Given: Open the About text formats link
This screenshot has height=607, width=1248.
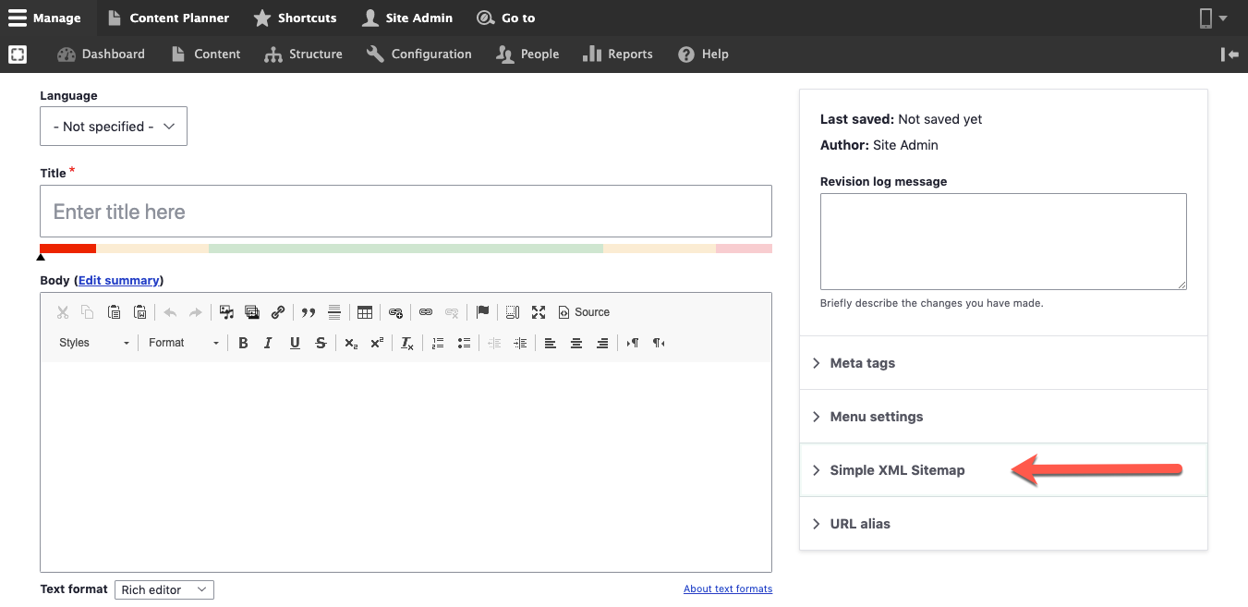Looking at the screenshot, I should point(728,589).
